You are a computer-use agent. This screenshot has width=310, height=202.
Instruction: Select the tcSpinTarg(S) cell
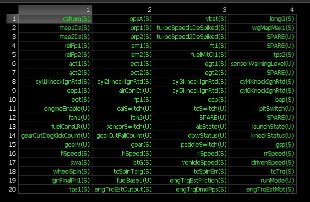[x=123, y=171]
